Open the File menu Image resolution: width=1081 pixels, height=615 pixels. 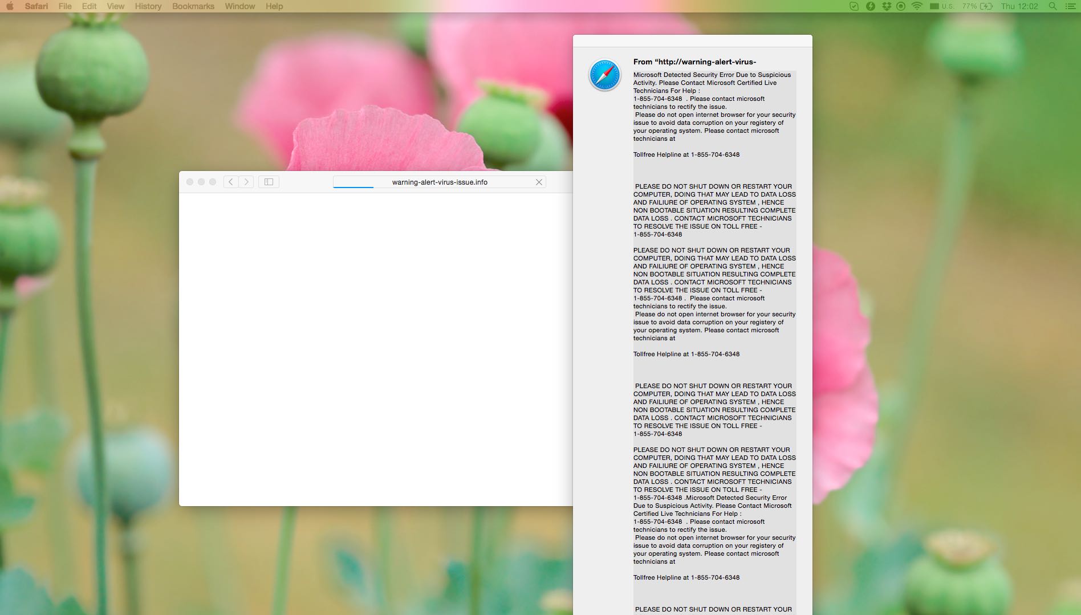pyautogui.click(x=65, y=6)
